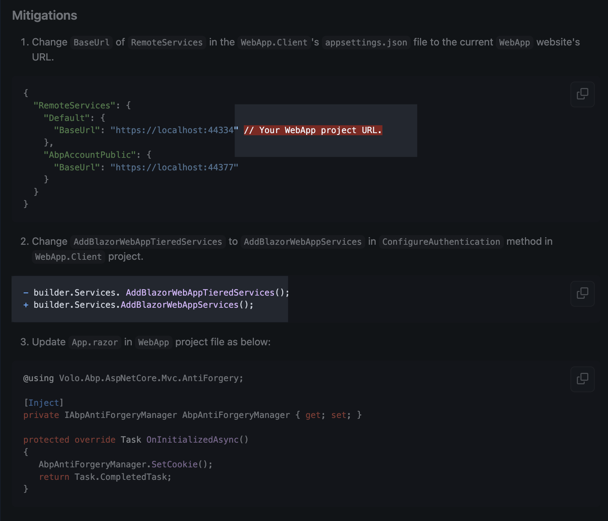Click AddBlazorWebAppTieredServices inline code in step 2 text
The height and width of the screenshot is (521, 608).
148,242
